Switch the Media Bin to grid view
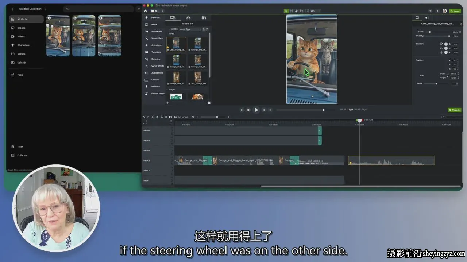The image size is (467, 262). (x=209, y=103)
